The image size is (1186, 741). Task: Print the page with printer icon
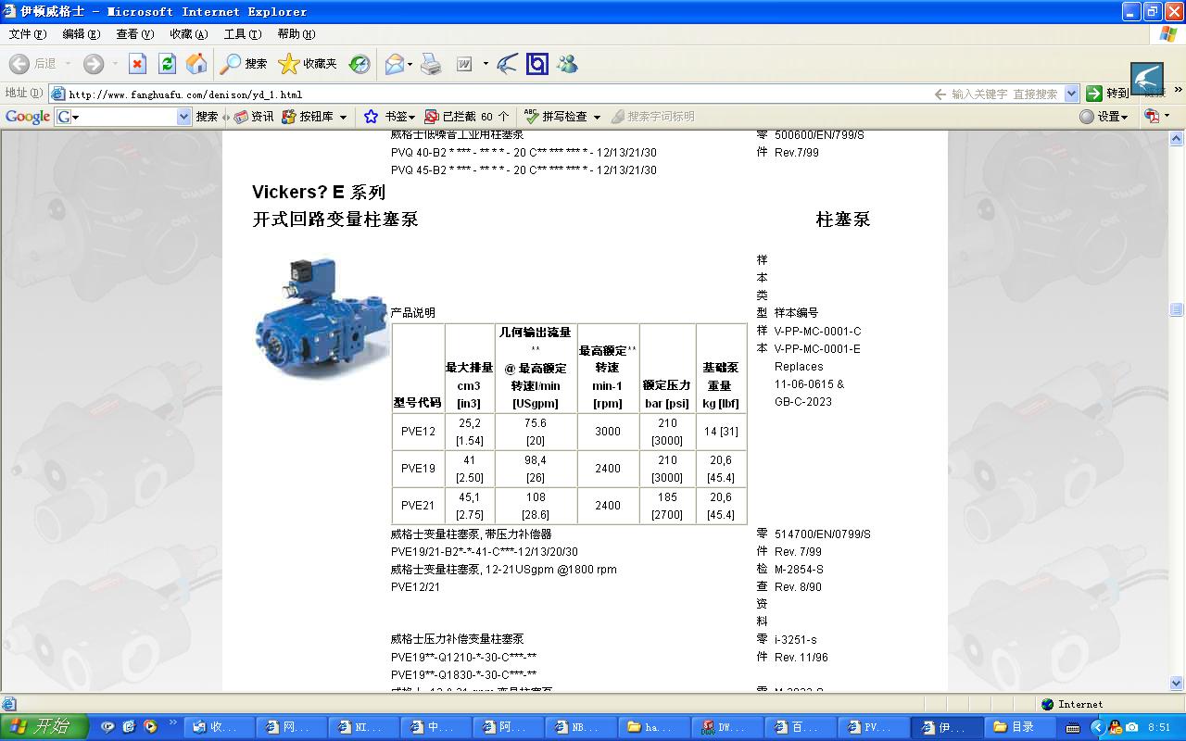tap(431, 64)
